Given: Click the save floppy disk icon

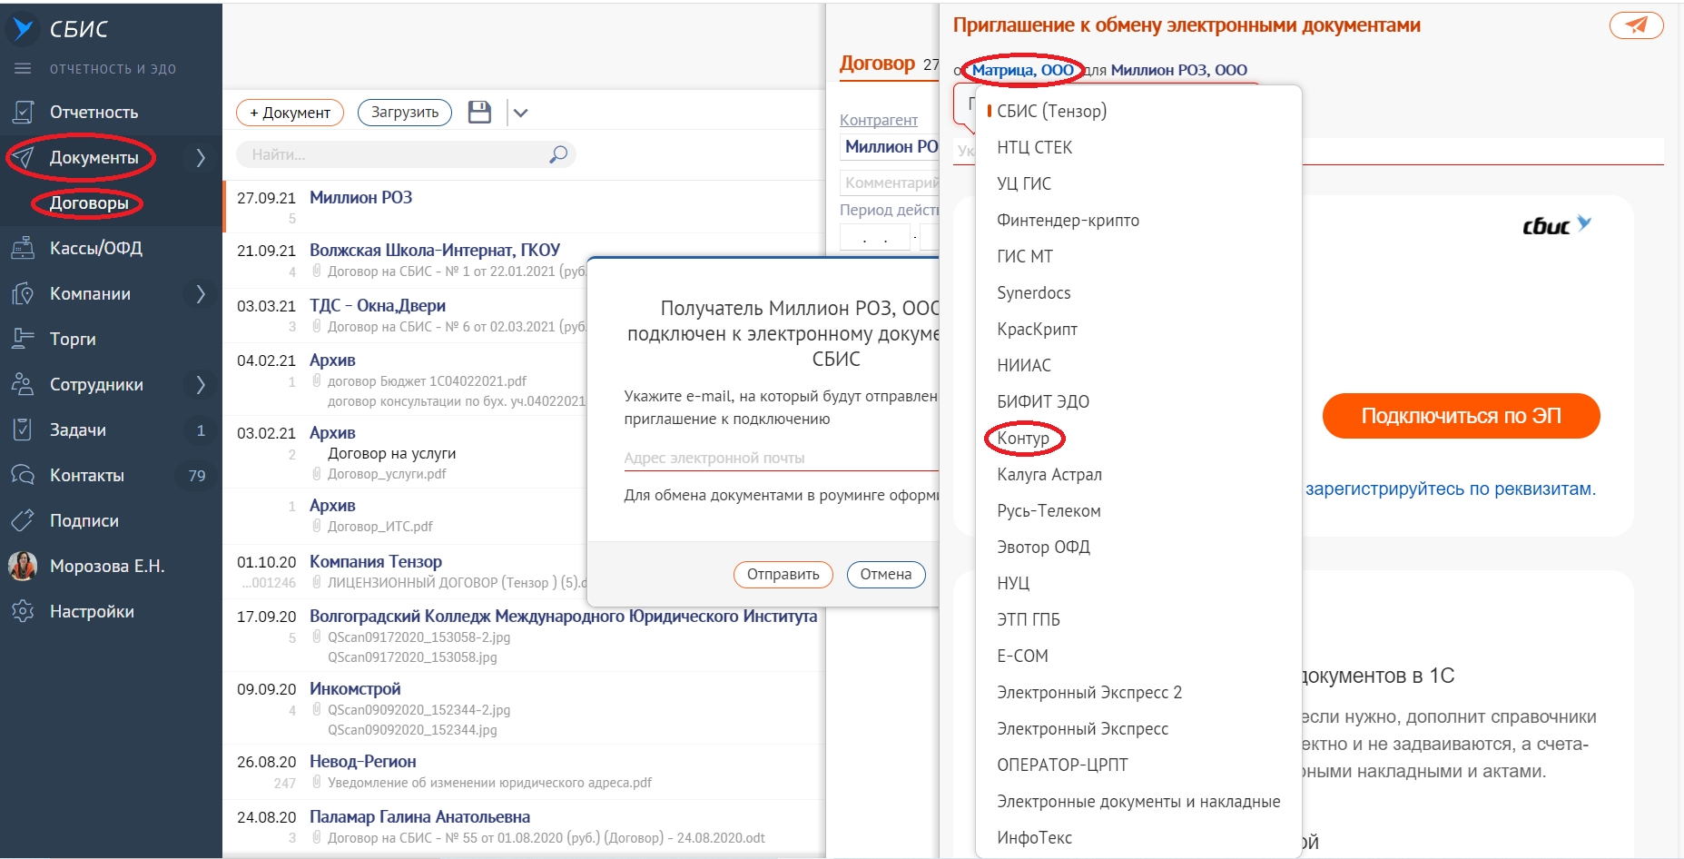Looking at the screenshot, I should [x=479, y=112].
